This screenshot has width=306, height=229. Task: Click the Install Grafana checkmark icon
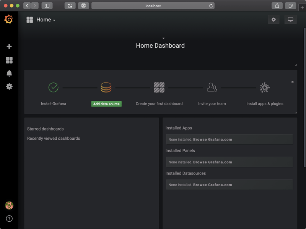pyautogui.click(x=53, y=87)
